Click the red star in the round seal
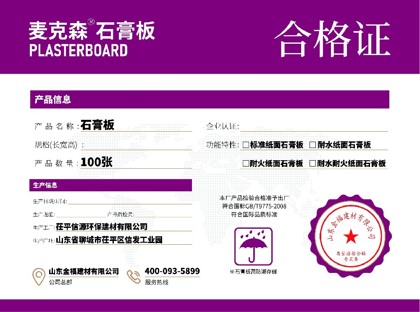Image resolution: width=420 pixels, height=312 pixels. [x=351, y=236]
